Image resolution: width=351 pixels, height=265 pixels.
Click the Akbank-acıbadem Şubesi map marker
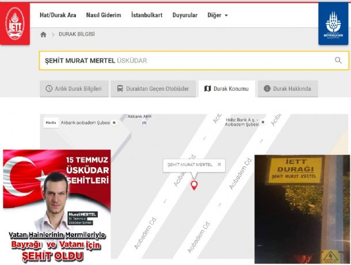[x=114, y=122]
